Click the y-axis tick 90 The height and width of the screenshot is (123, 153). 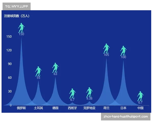pyautogui.click(x=10, y=64)
